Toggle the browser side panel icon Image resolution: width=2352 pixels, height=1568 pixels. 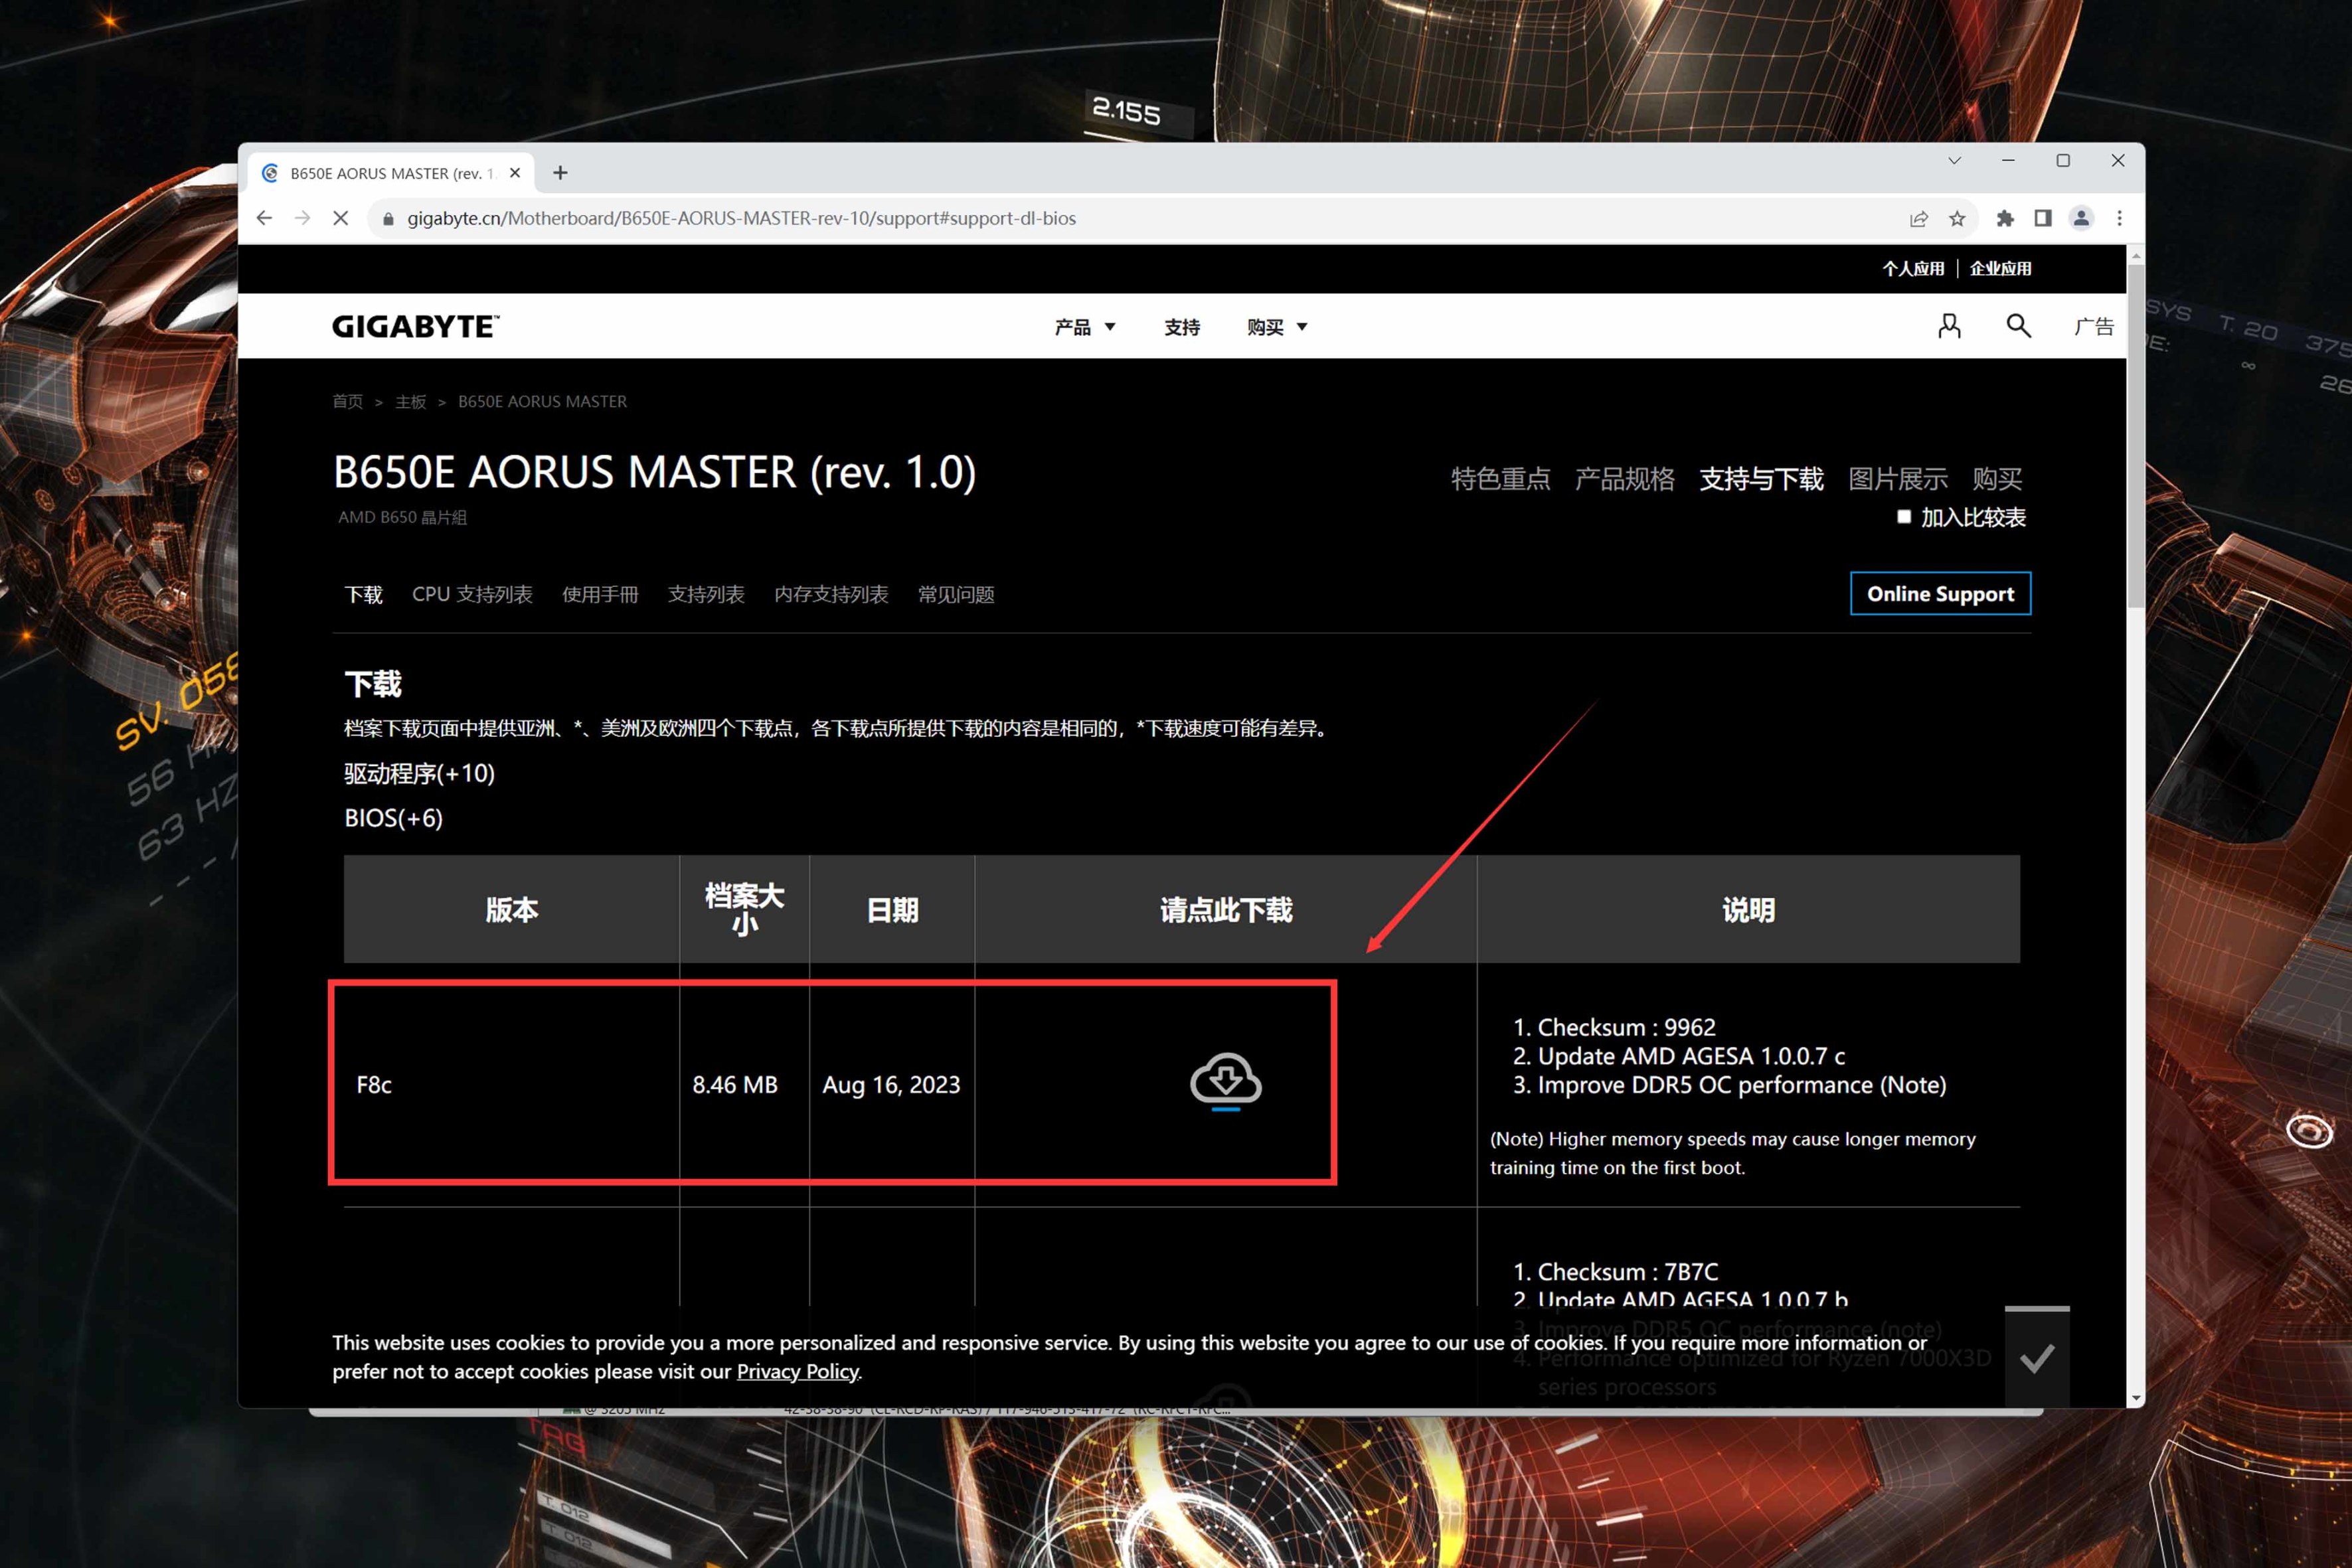(2043, 218)
